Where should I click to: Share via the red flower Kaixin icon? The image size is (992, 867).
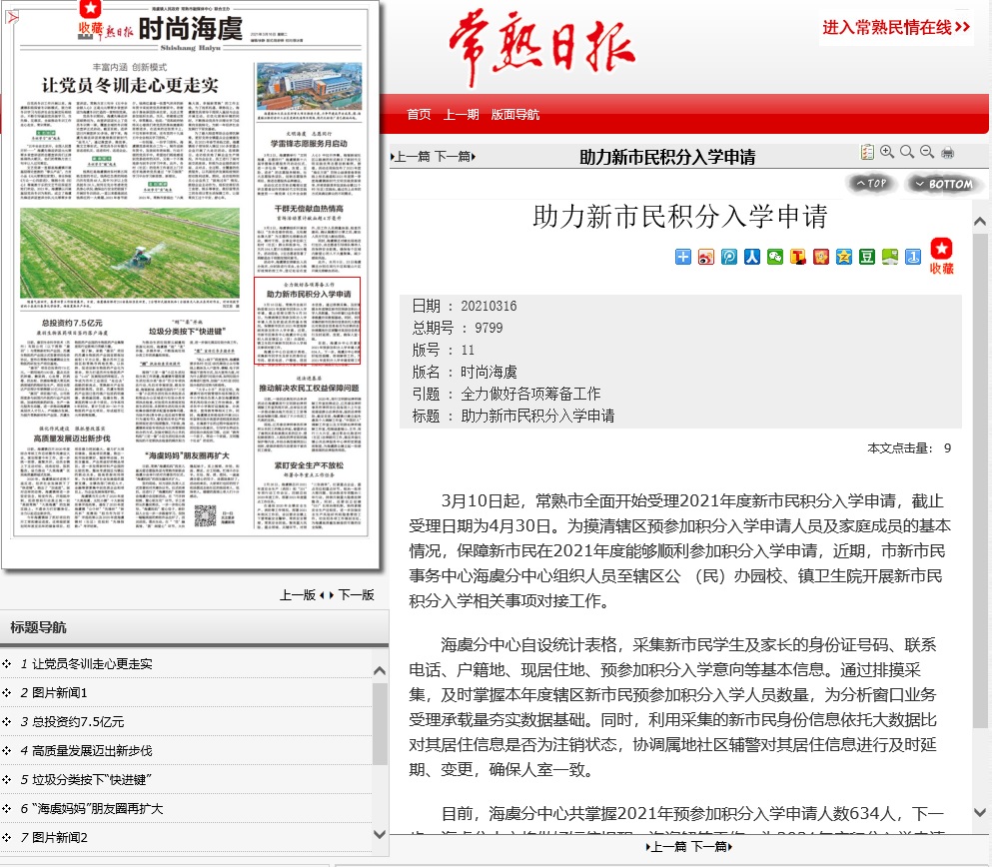tap(821, 257)
